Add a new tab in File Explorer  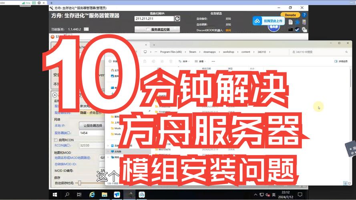[154, 45]
